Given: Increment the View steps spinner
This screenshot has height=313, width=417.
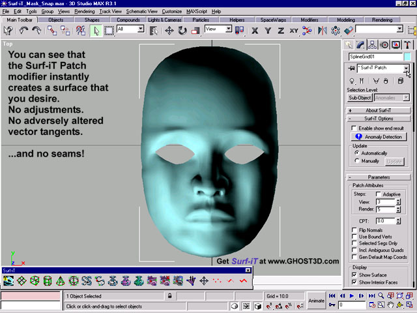Looking at the screenshot, I should point(398,200).
